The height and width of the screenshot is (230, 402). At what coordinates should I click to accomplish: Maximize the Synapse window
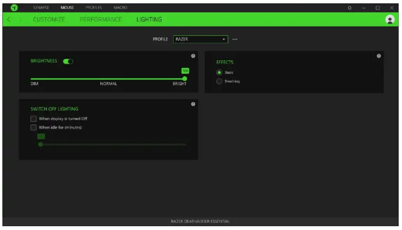377,8
